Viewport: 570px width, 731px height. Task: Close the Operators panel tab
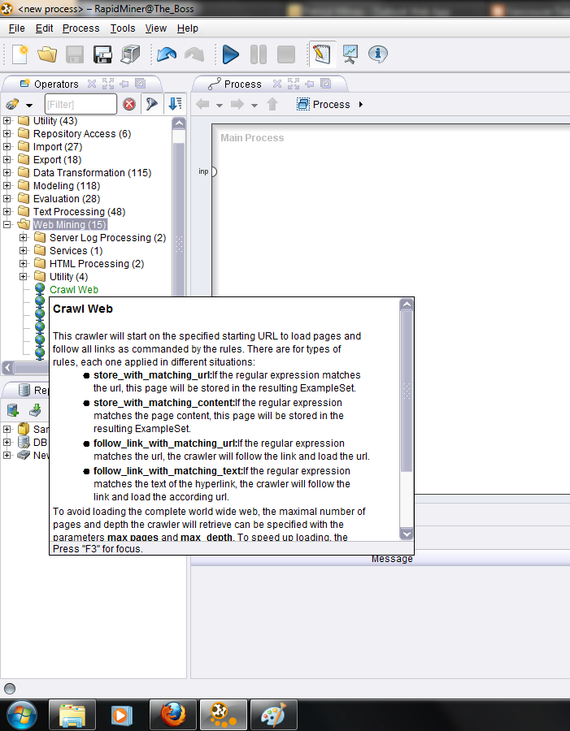92,84
